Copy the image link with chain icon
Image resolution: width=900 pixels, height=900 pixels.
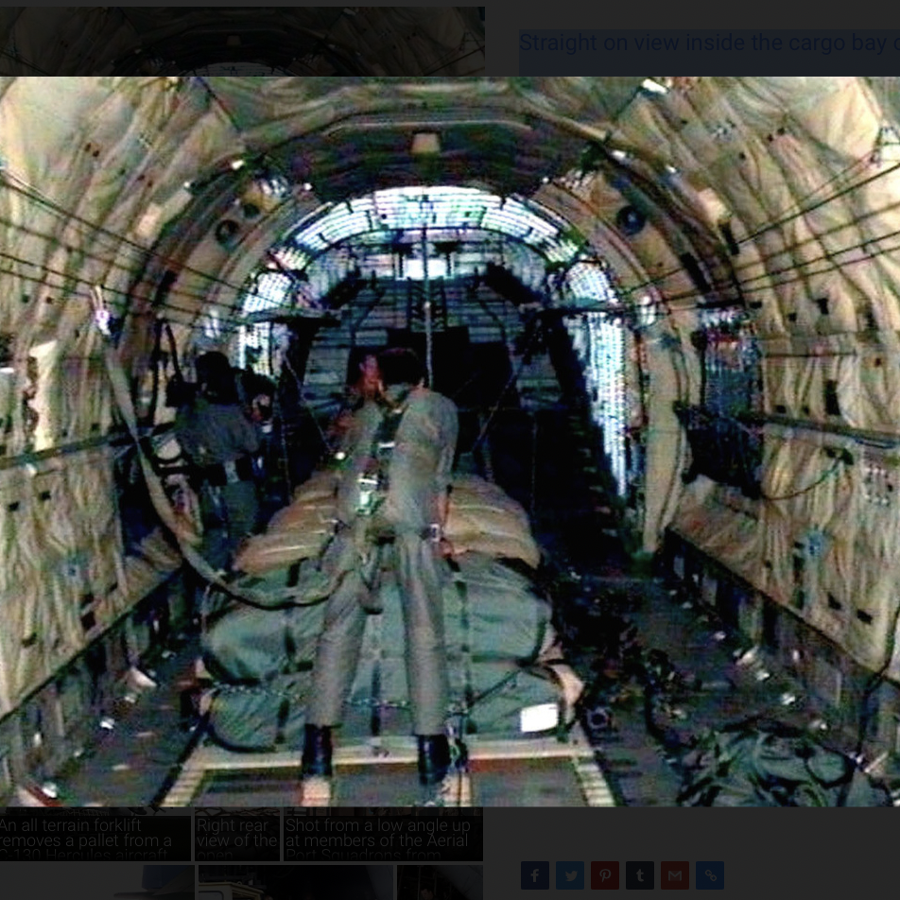pos(709,874)
